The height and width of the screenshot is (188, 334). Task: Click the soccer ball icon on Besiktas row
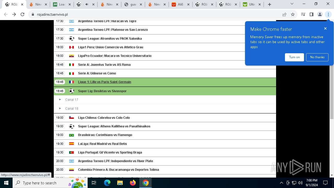(x=71, y=91)
